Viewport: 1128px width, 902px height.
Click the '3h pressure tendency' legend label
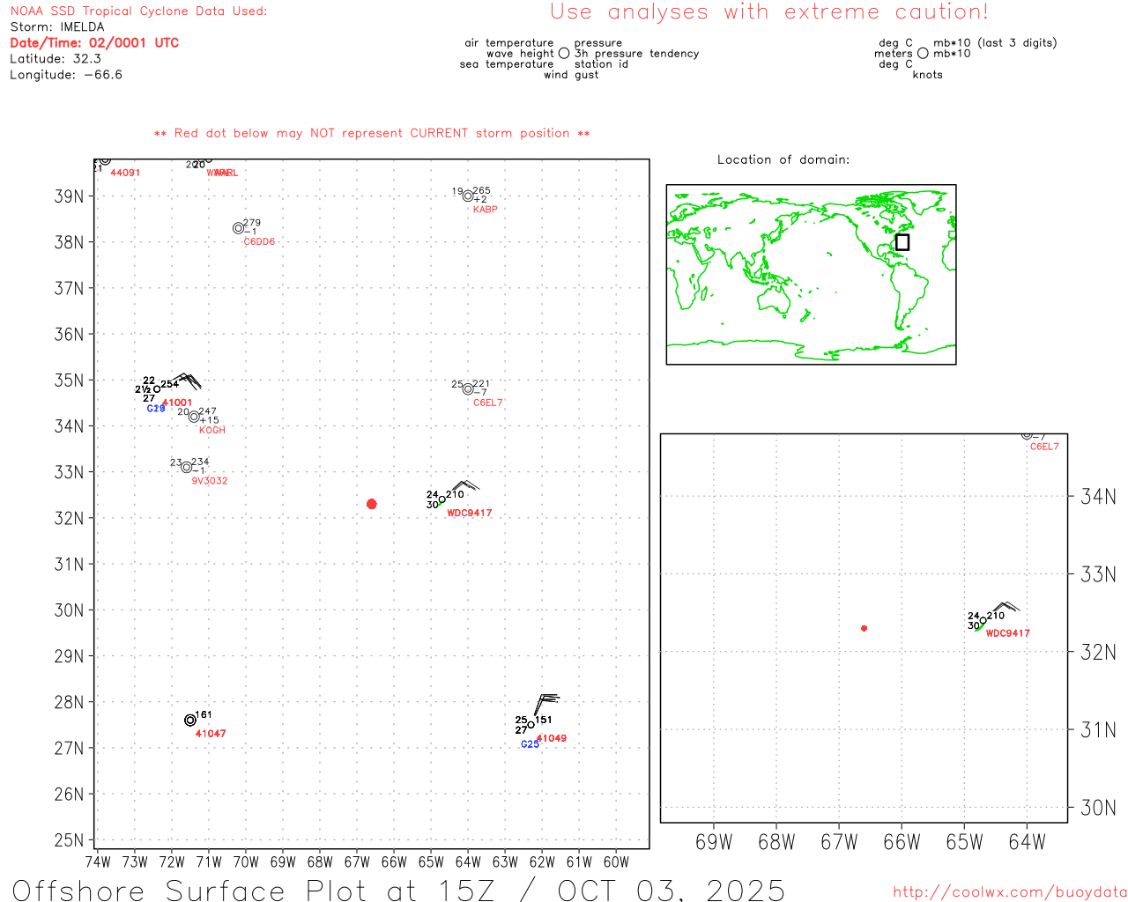(x=636, y=54)
